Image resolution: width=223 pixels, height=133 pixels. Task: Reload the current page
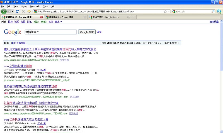click(17, 11)
